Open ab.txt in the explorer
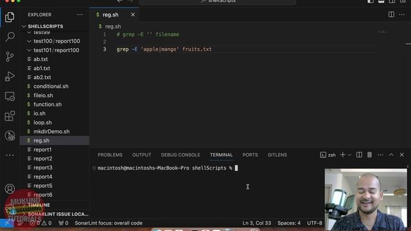The width and height of the screenshot is (411, 231). [x=55, y=59]
